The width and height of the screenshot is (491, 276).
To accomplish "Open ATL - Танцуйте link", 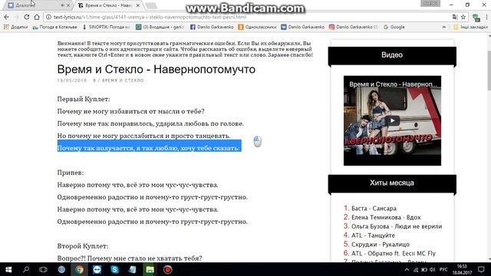I will (x=373, y=235).
